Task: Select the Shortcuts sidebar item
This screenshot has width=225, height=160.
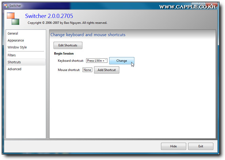Action: pyautogui.click(x=26, y=62)
